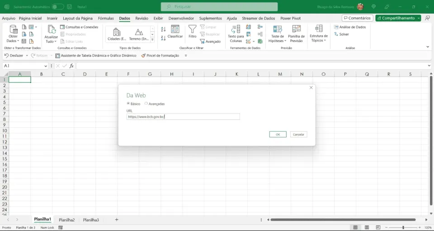Click the zoom slider in status bar
434x231 pixels.
[x=403, y=227]
